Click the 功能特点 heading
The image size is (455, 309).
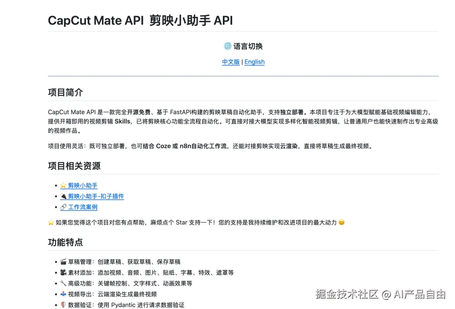click(x=65, y=242)
